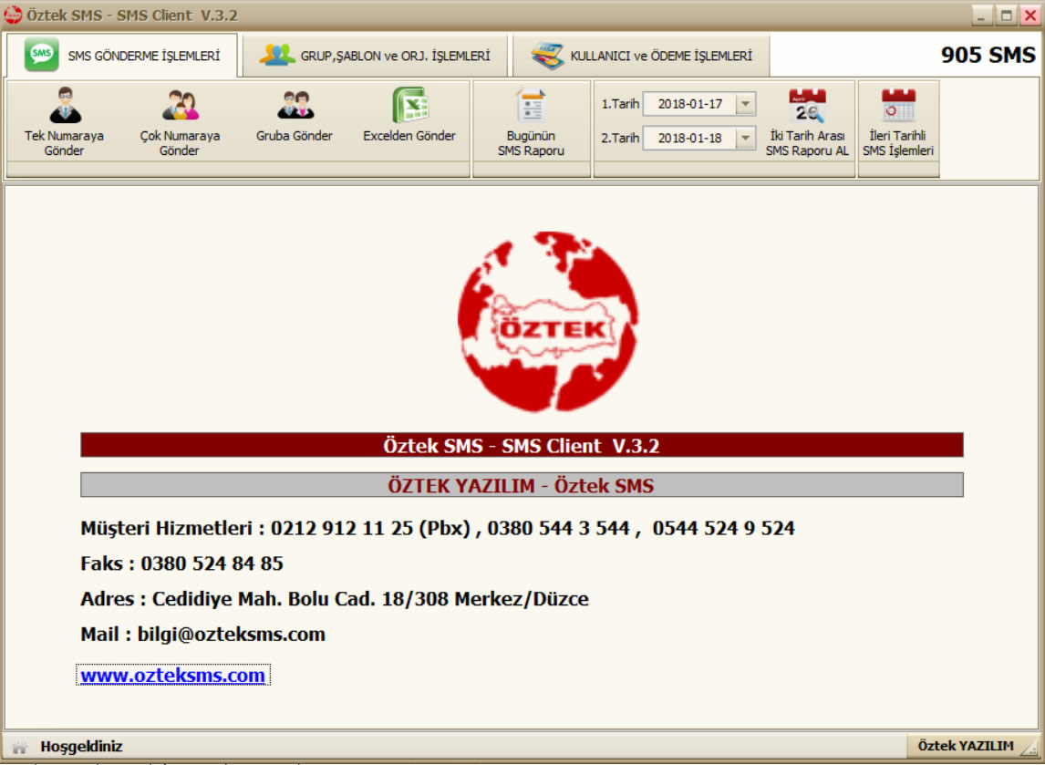Click the 2.Tarih label
1045x765 pixels.
pos(620,138)
